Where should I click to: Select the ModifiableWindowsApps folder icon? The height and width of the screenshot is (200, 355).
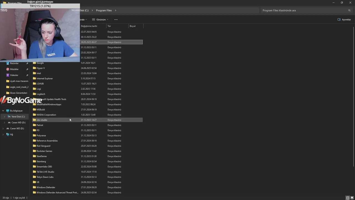[34, 104]
